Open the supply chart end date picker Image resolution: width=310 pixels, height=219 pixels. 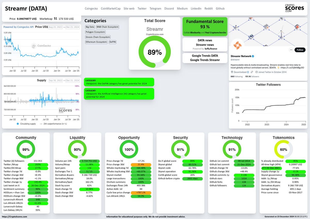point(72,80)
